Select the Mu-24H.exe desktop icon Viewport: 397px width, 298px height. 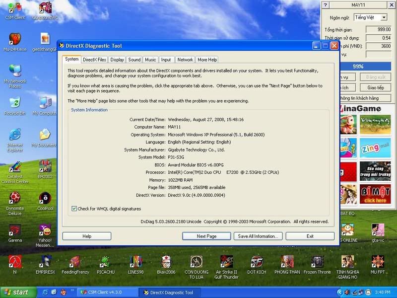(x=15, y=42)
